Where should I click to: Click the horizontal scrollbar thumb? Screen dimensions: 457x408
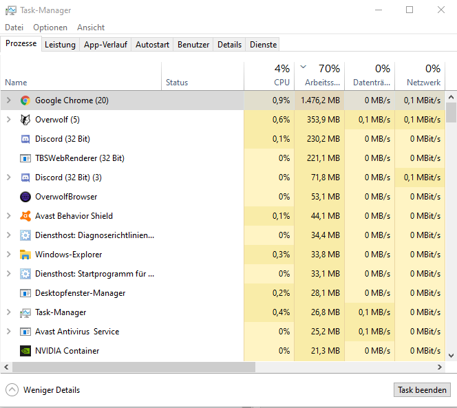pyautogui.click(x=134, y=367)
